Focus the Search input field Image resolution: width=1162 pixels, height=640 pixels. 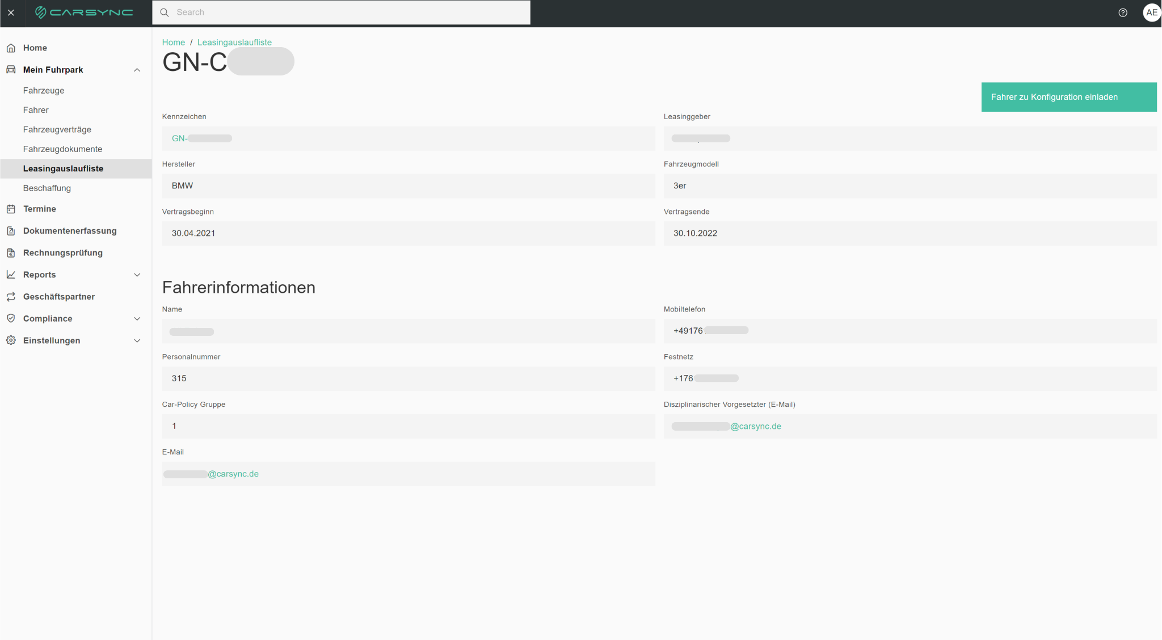tap(341, 12)
